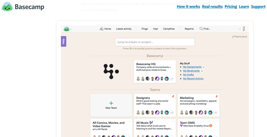The height and width of the screenshot is (137, 267).
Task: Open My Assignments link
Action: [192, 67]
